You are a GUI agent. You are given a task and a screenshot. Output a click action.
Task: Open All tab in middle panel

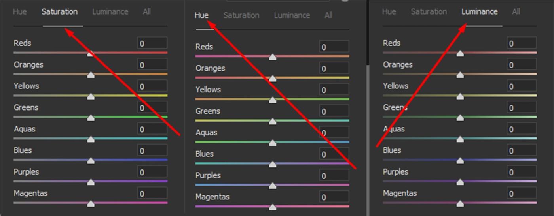click(x=328, y=15)
